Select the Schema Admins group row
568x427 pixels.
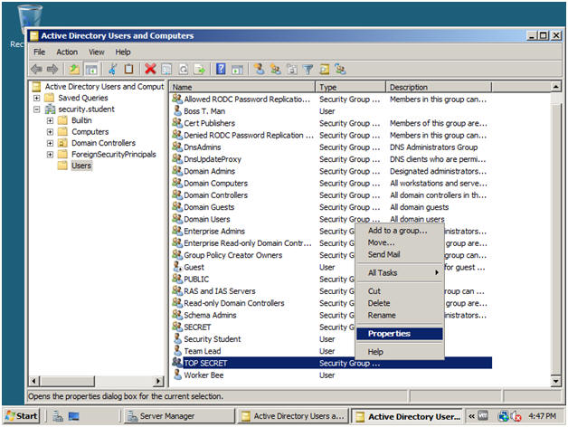point(332,315)
